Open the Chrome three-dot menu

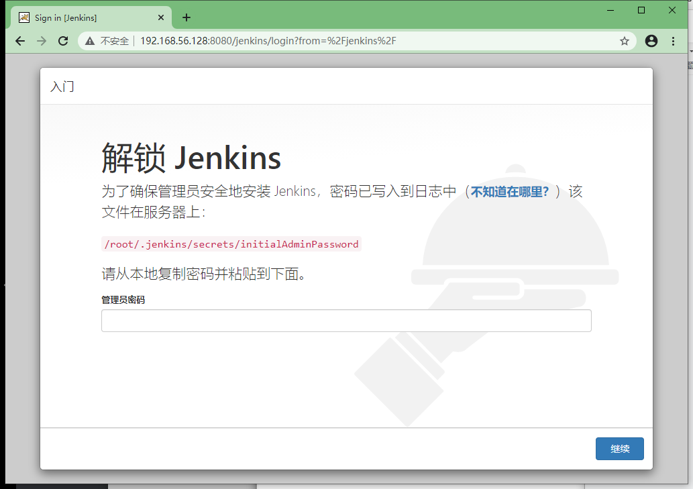coord(673,41)
